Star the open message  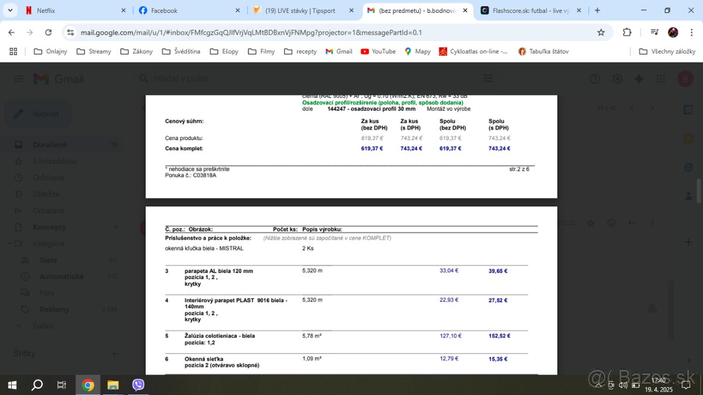pos(591,223)
